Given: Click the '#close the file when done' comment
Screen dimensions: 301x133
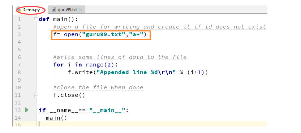Looking at the screenshot, I should click(x=98, y=87).
